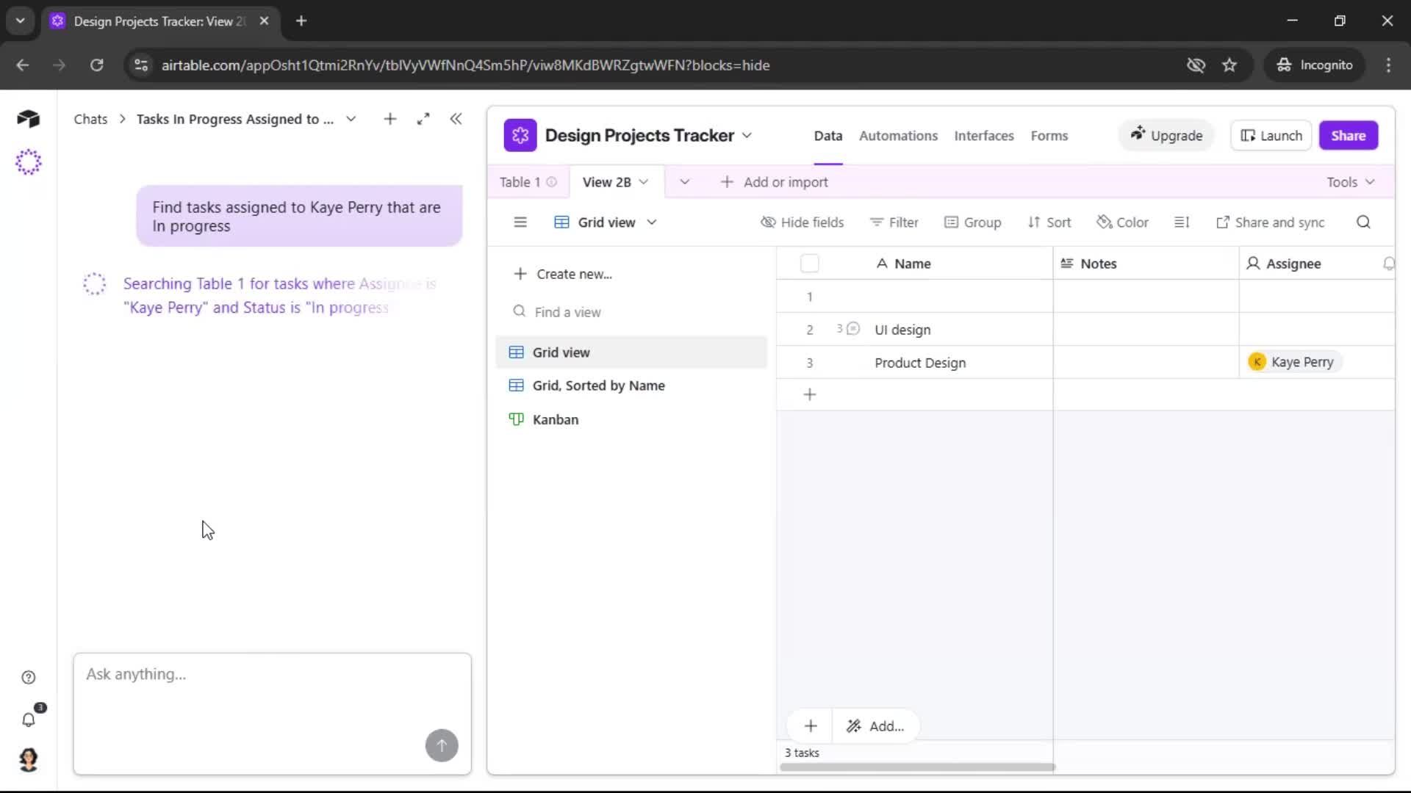Collapse the chat panel with double chevron
The height and width of the screenshot is (793, 1411).
click(456, 119)
